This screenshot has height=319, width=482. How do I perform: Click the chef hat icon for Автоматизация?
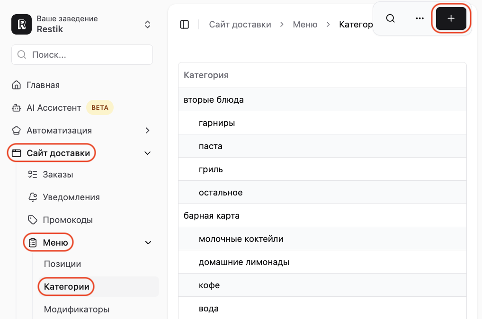[16, 131]
